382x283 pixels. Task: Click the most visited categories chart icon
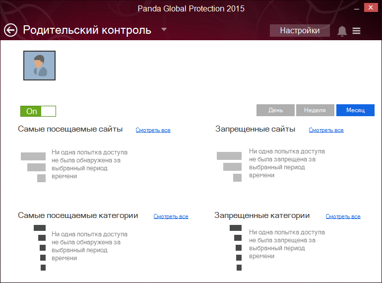pyautogui.click(x=40, y=248)
